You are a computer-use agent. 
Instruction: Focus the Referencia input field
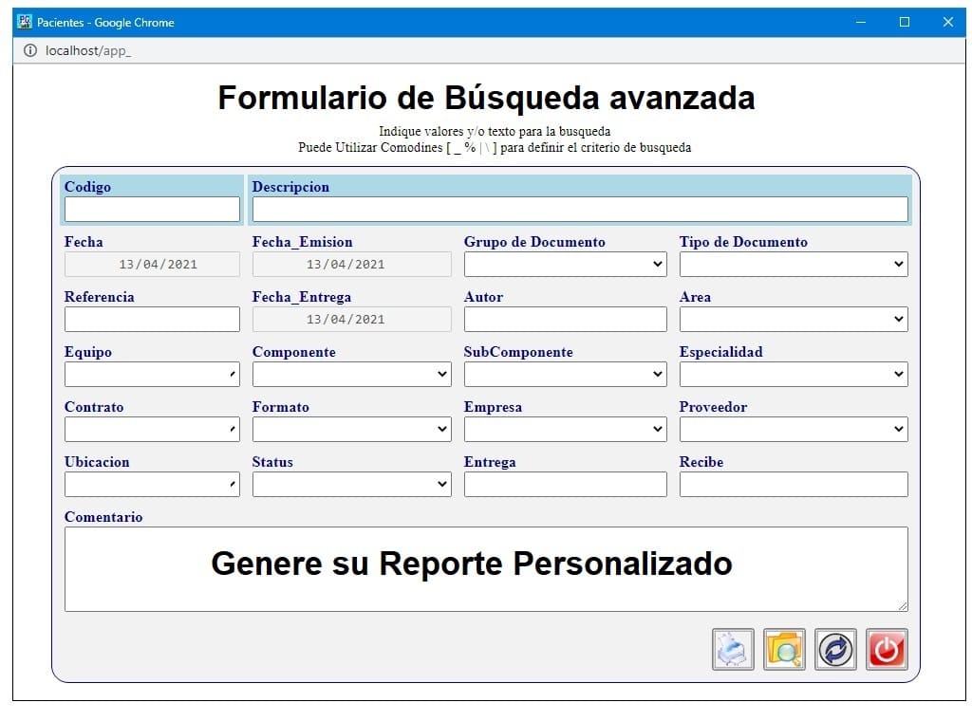(152, 320)
